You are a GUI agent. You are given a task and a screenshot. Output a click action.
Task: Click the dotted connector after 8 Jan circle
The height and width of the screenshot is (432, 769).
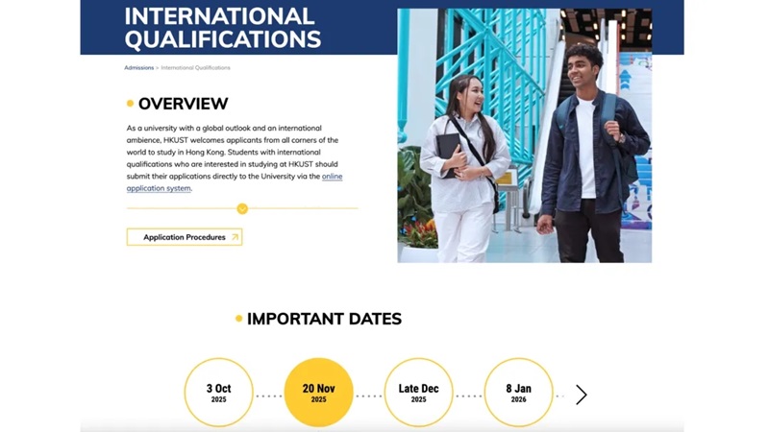[x=560, y=396]
